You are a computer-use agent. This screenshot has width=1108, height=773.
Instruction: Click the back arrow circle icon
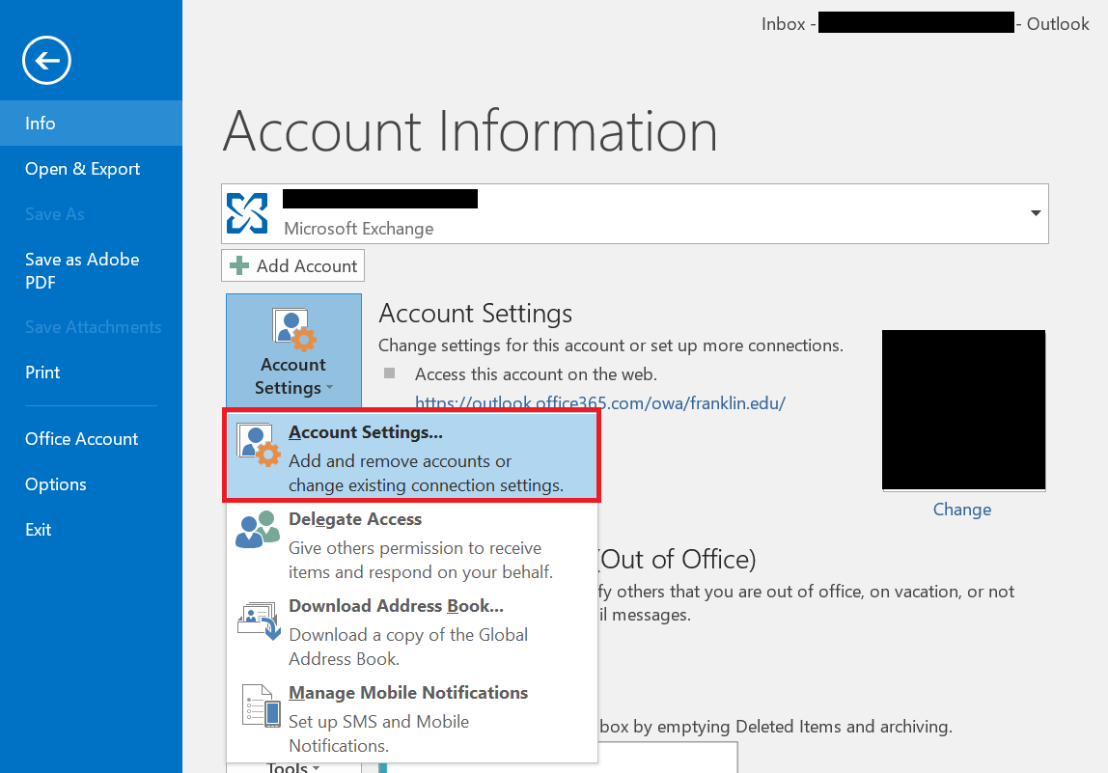pos(46,61)
